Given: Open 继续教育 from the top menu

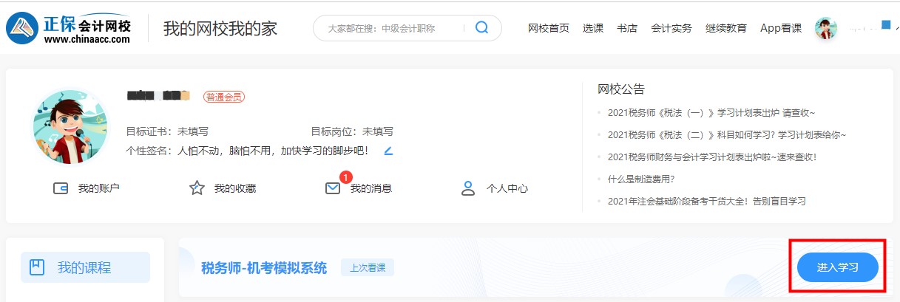Looking at the screenshot, I should click(726, 28).
